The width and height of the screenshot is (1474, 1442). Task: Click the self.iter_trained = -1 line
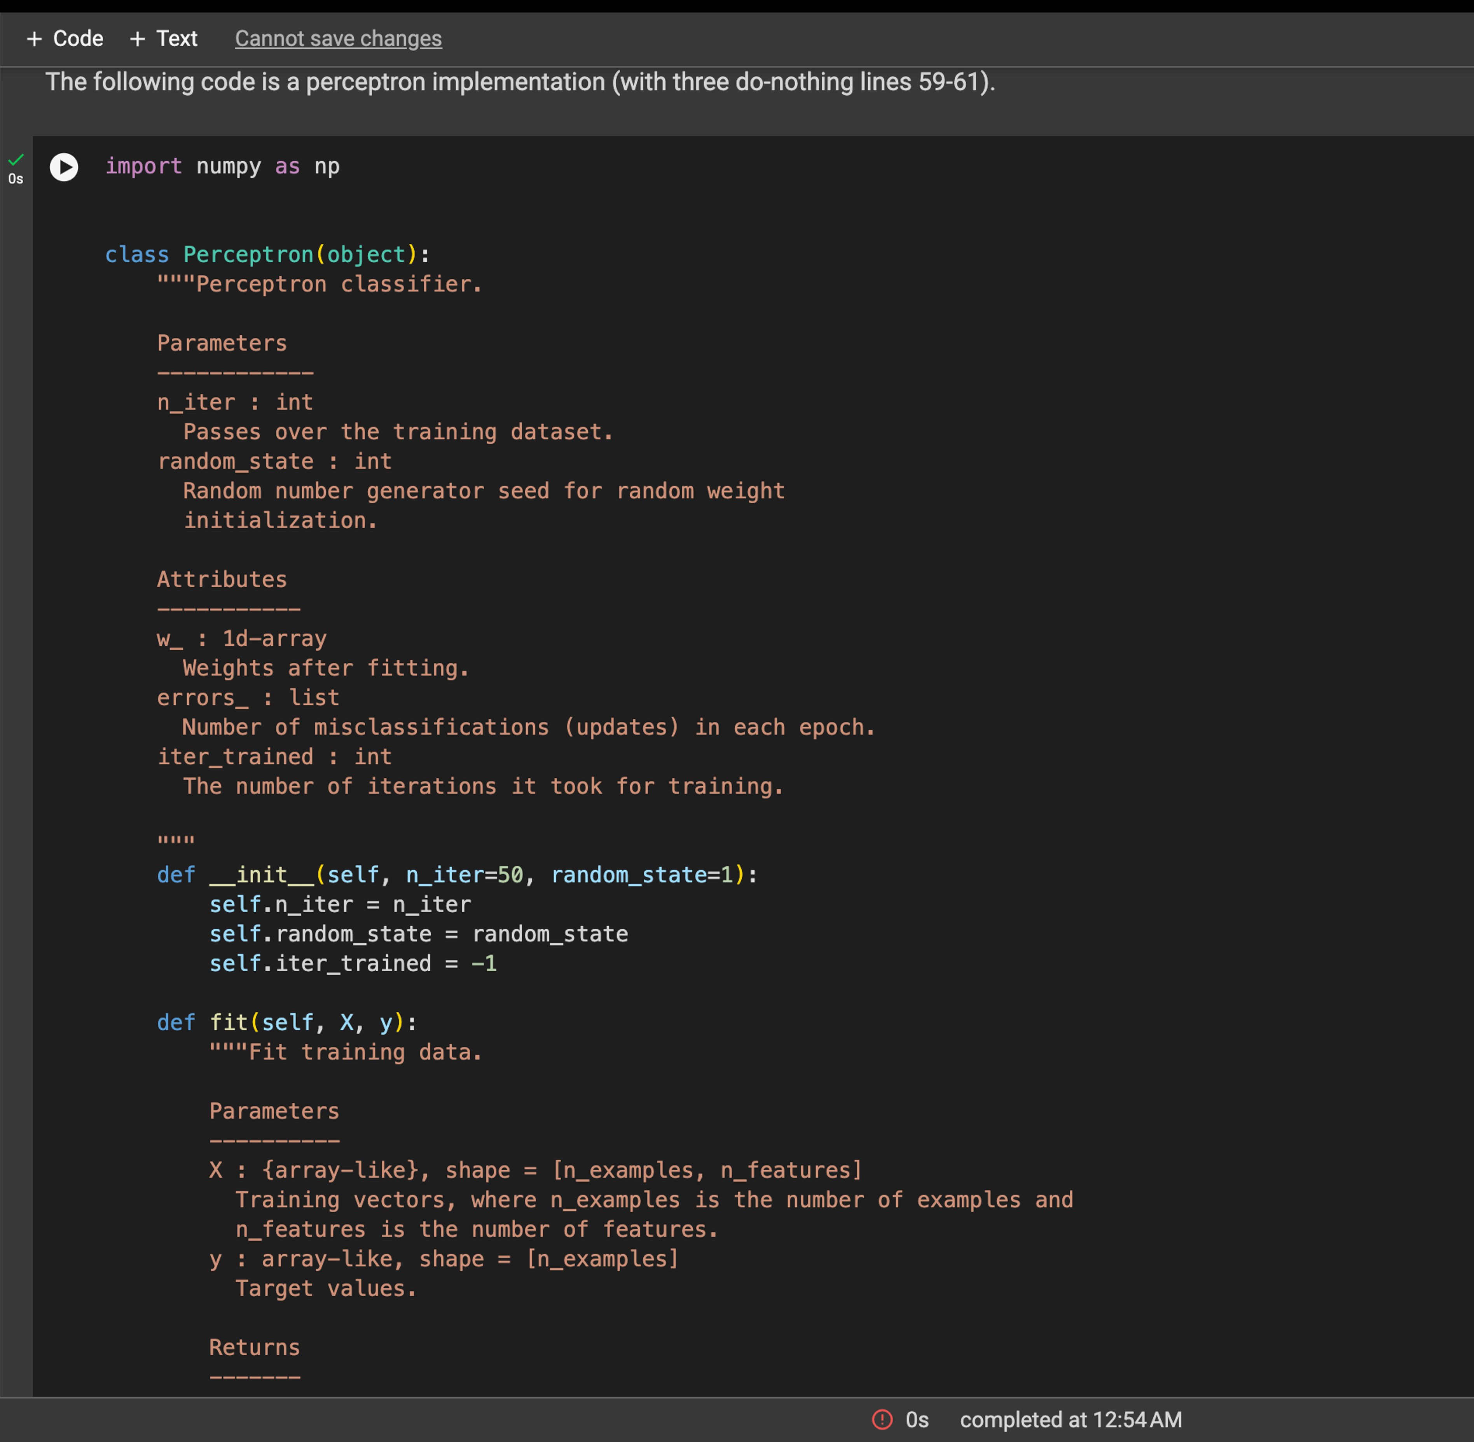[x=353, y=964]
